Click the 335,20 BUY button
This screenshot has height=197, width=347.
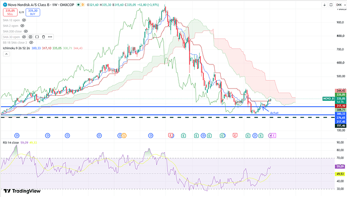point(33,12)
